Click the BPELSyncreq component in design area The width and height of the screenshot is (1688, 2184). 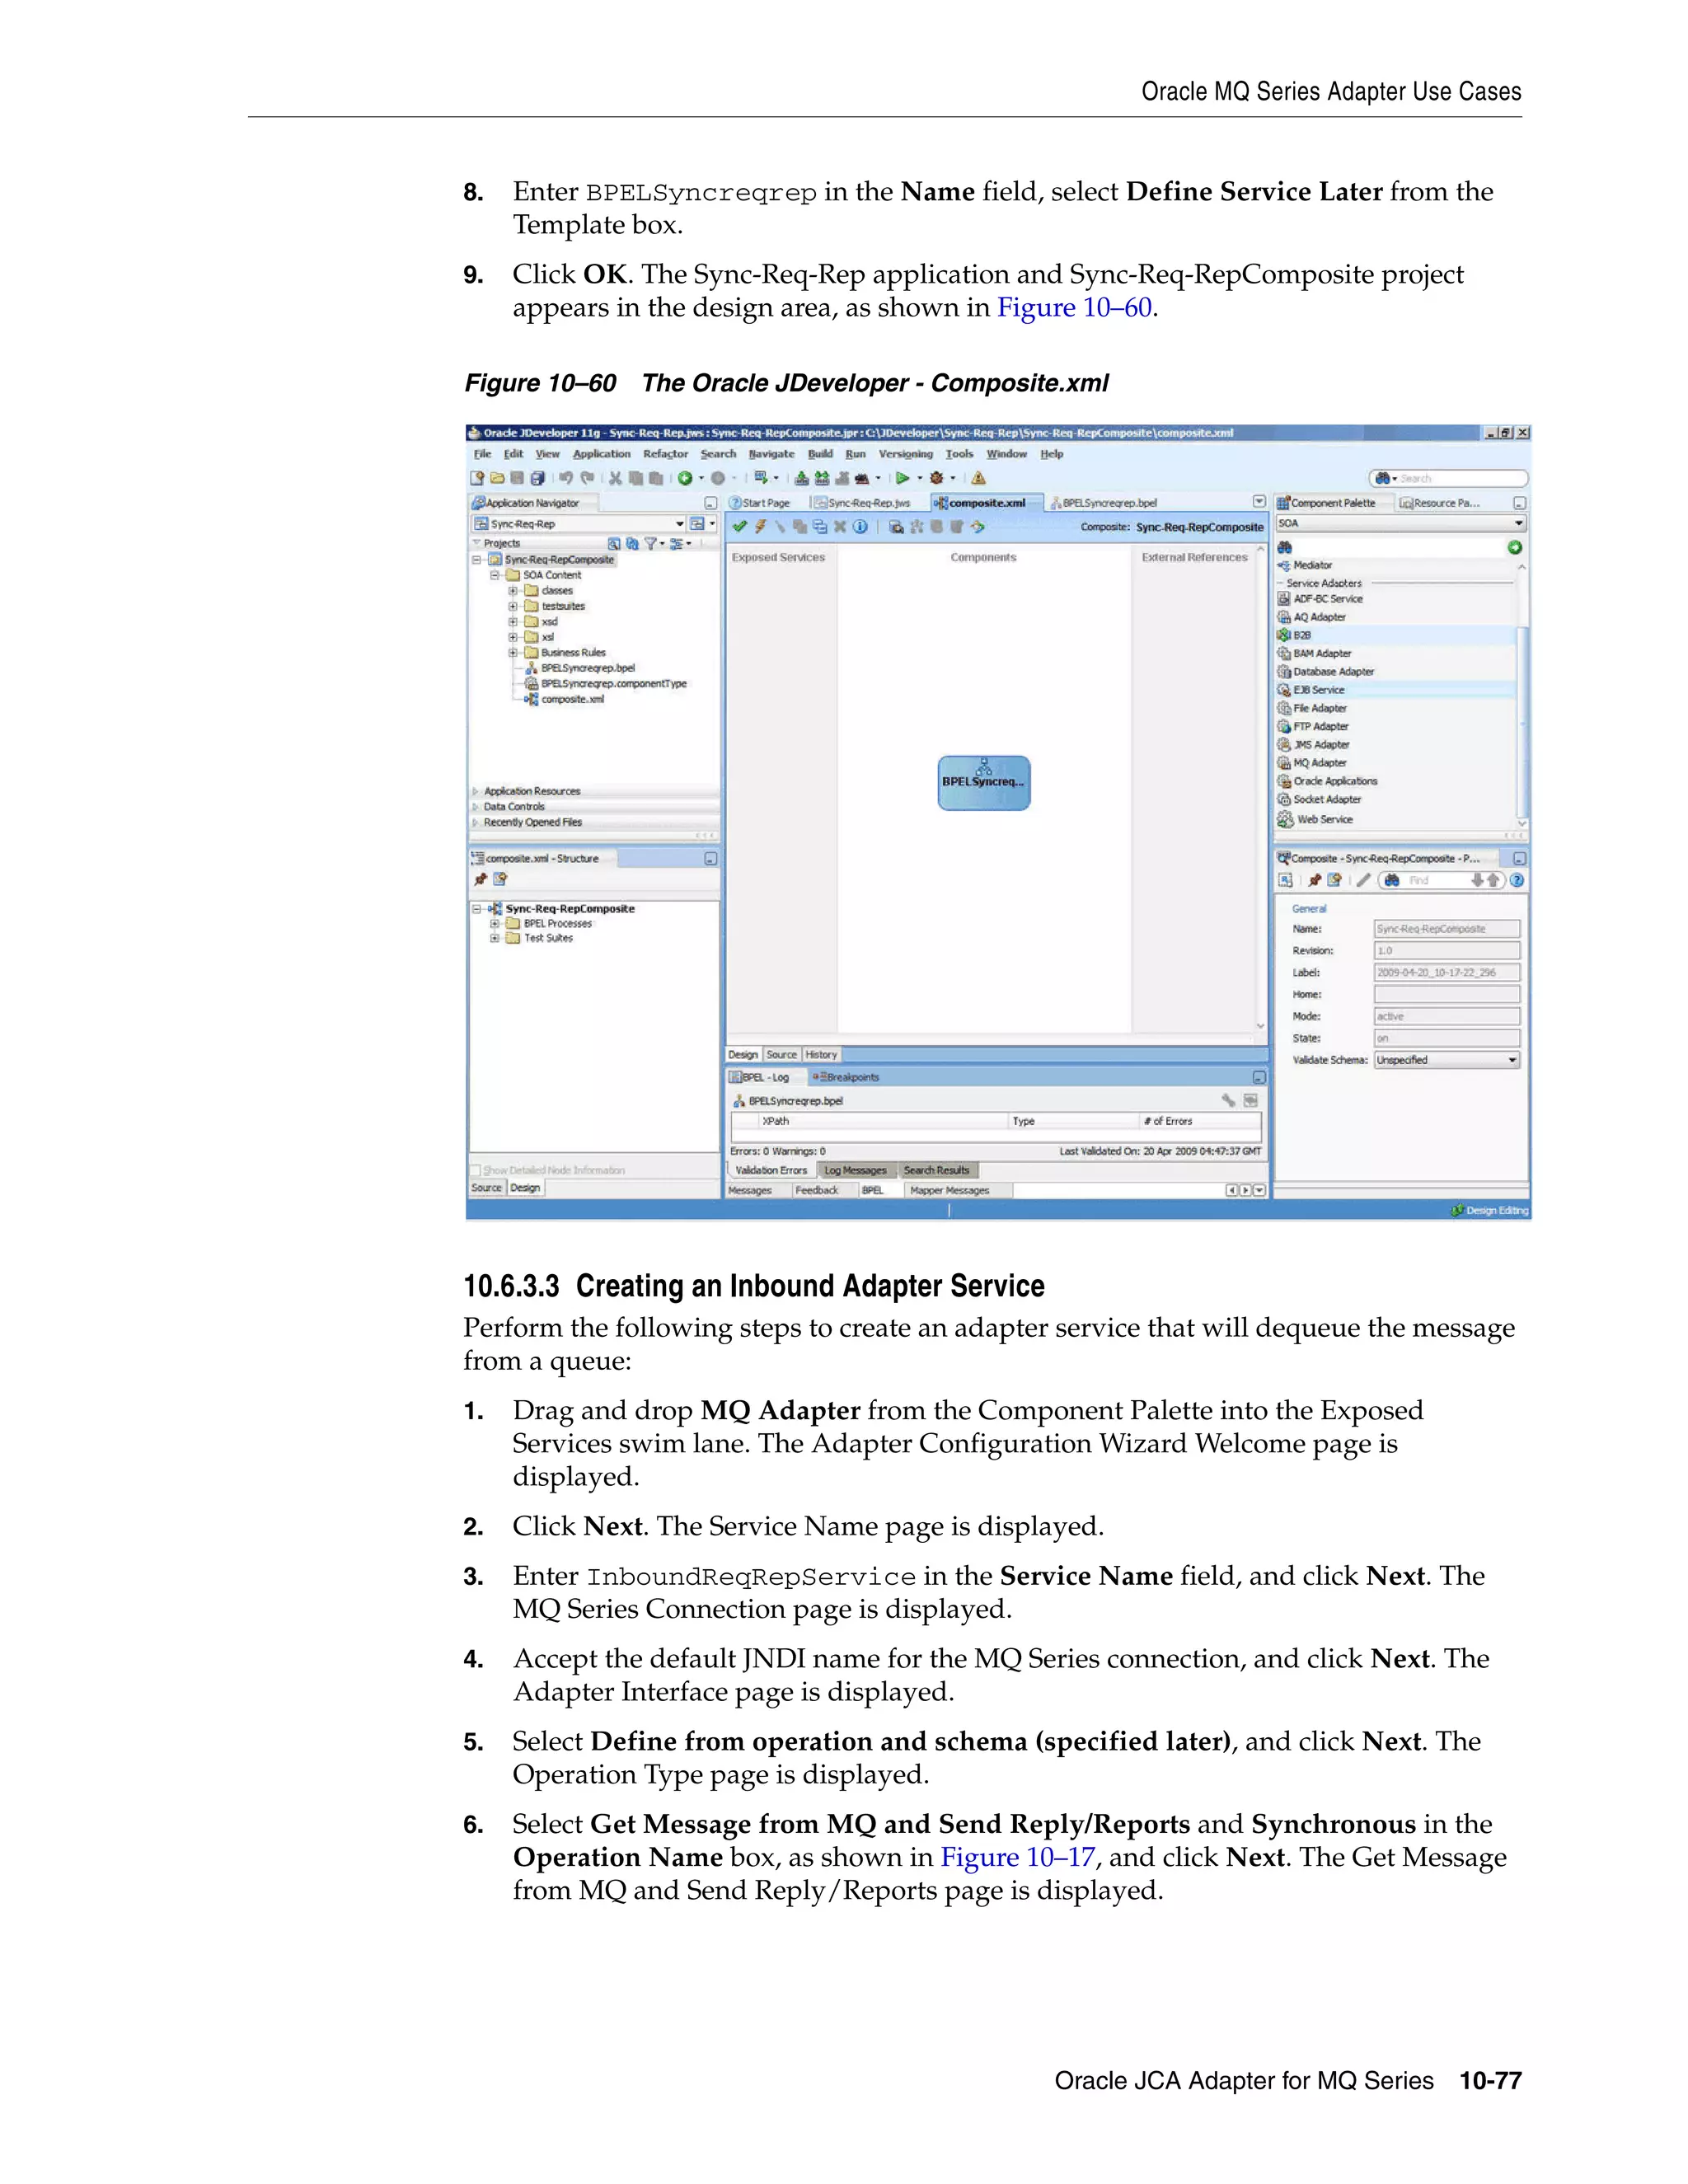click(x=983, y=782)
